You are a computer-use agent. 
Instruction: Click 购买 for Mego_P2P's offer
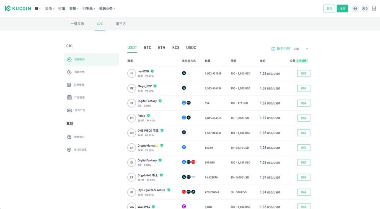(304, 88)
